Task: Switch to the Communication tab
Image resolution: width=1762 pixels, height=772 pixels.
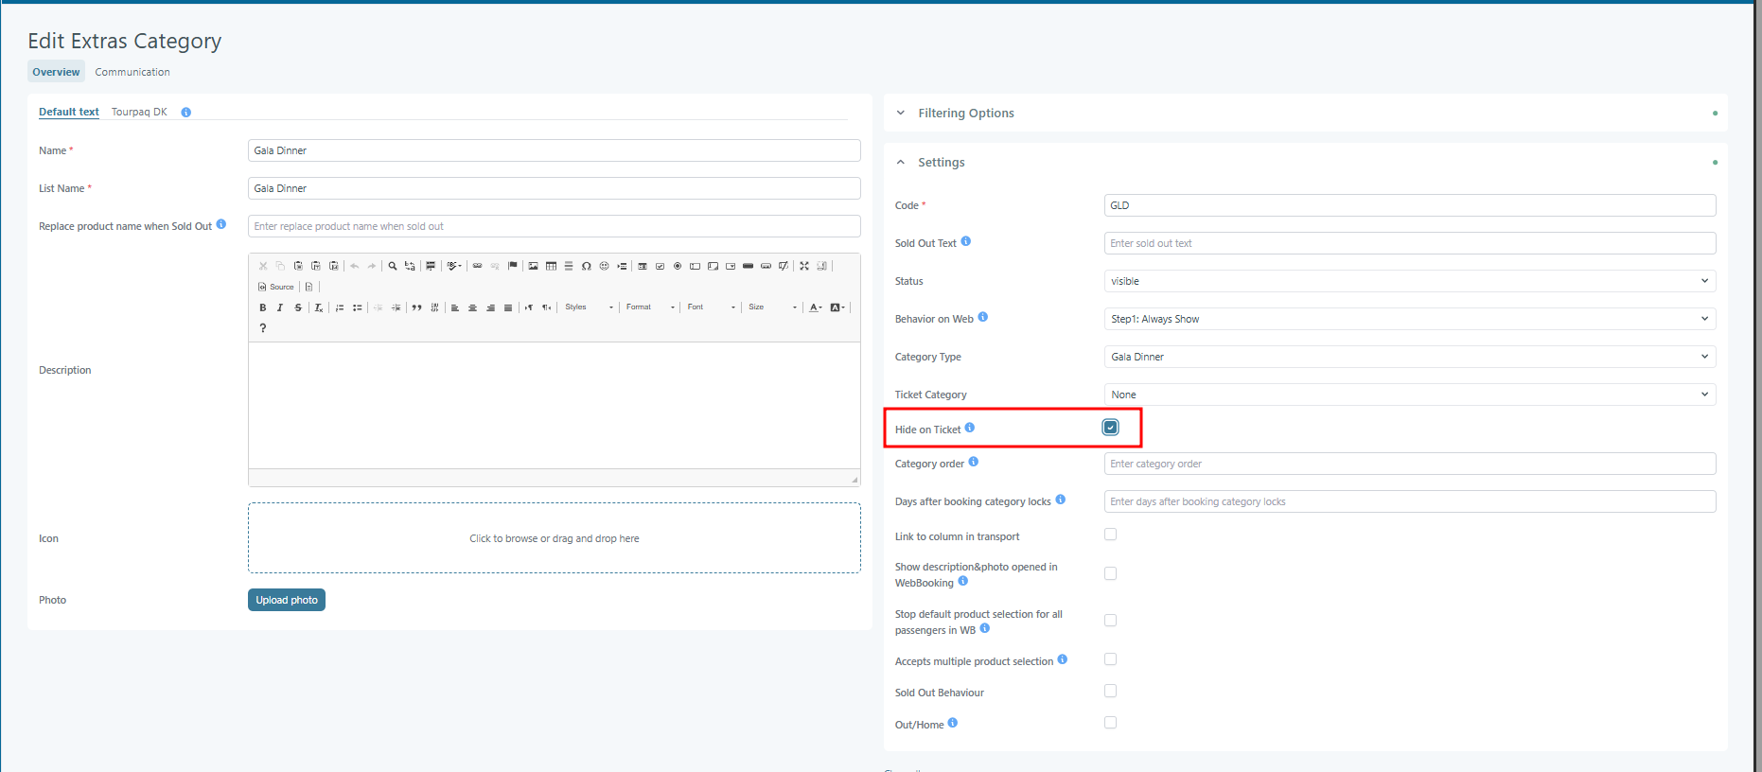Action: 132,72
